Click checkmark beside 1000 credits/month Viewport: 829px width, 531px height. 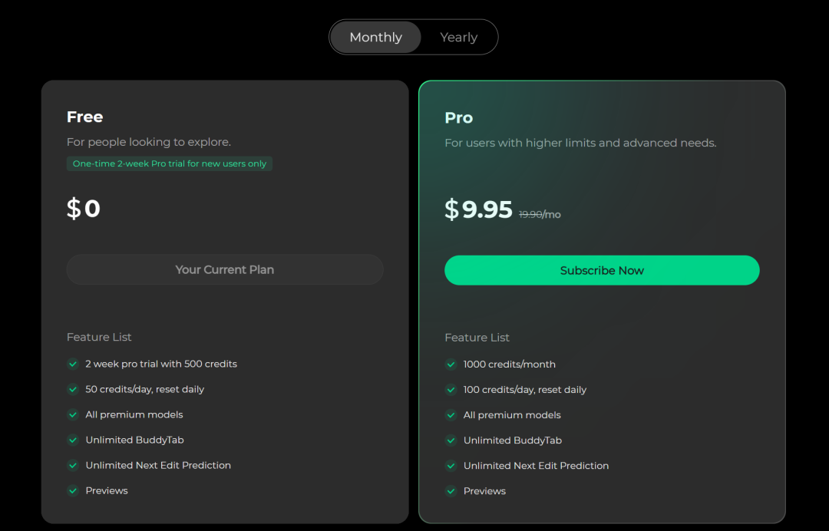(x=451, y=364)
